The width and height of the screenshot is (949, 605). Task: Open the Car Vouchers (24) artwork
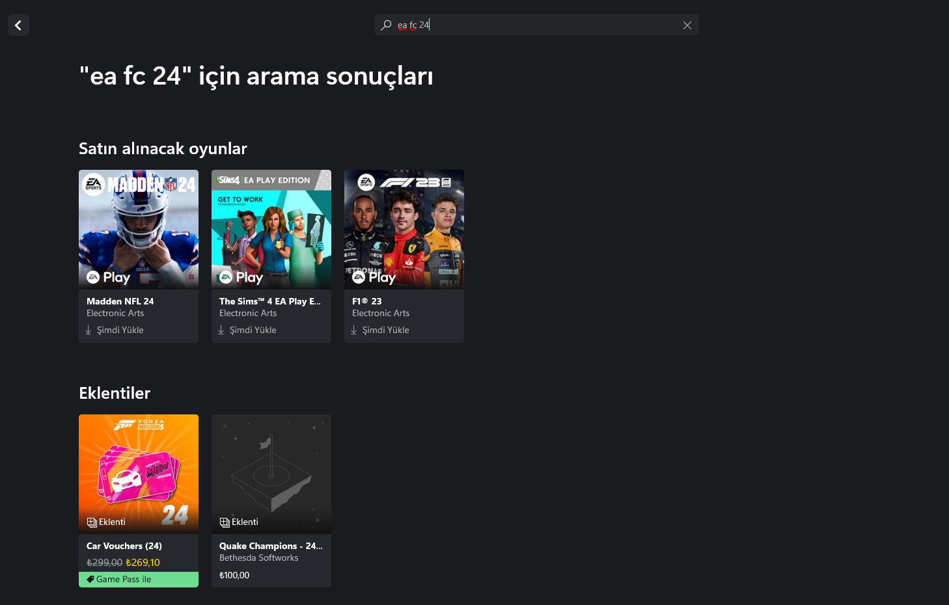pyautogui.click(x=139, y=474)
